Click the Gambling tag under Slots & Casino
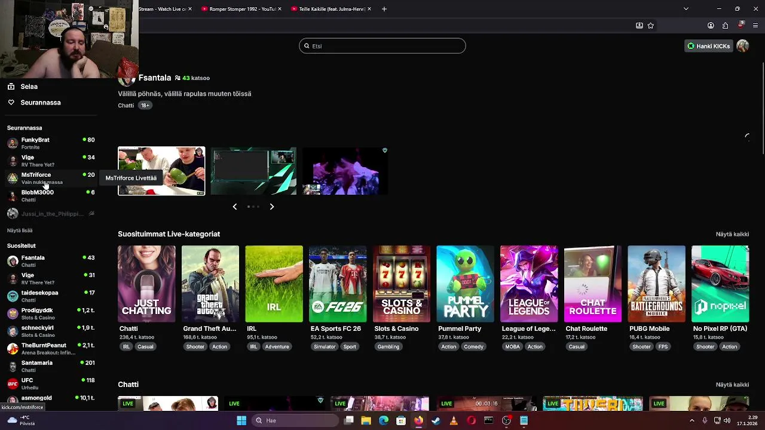Image resolution: width=765 pixels, height=430 pixels. [388, 347]
